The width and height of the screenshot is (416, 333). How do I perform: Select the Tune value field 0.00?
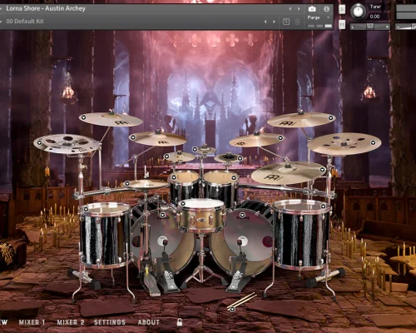pos(374,17)
